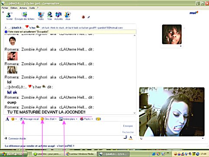The width and height of the screenshot is (209, 157).
Task: Click the LesPAC advertisement link
Action: tap(40, 146)
